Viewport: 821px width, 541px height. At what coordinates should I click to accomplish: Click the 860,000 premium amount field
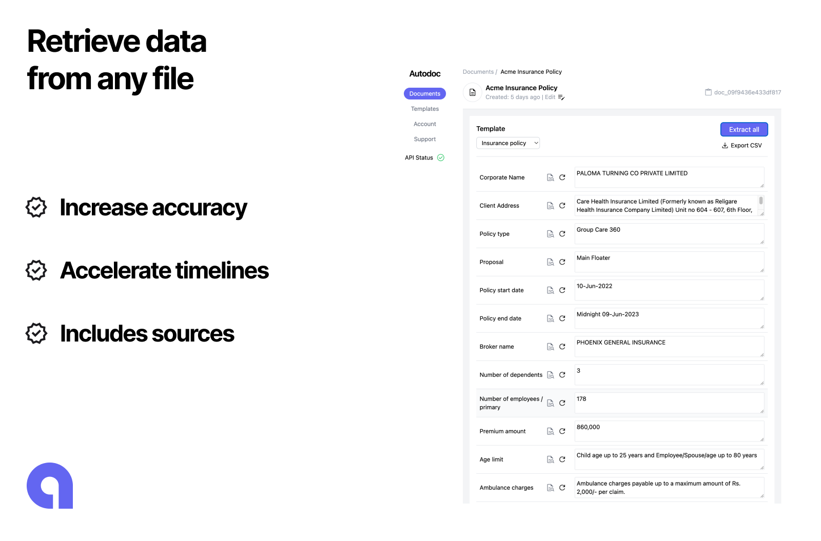pos(669,431)
